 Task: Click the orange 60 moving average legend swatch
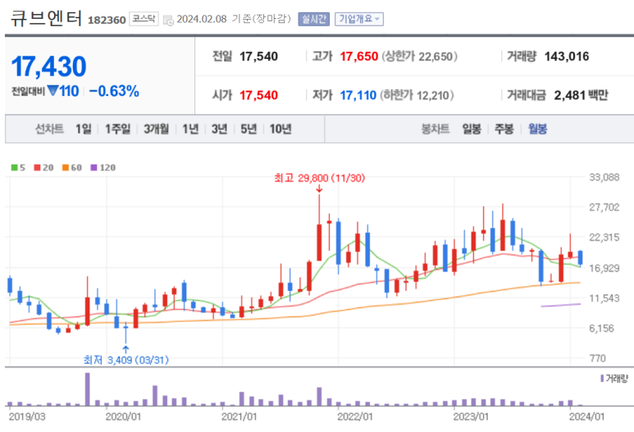click(x=66, y=167)
